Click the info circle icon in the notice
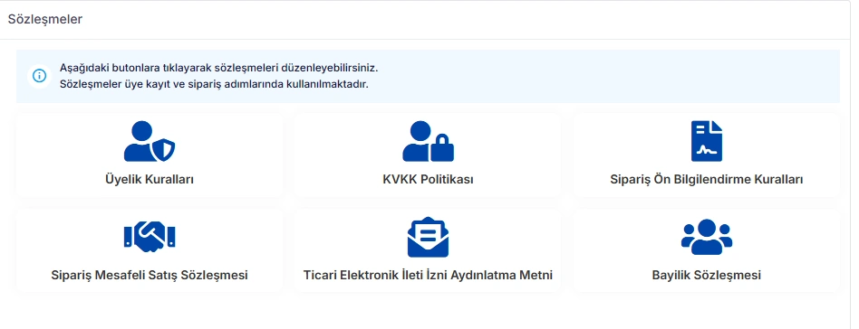This screenshot has height=329, width=859. click(40, 76)
